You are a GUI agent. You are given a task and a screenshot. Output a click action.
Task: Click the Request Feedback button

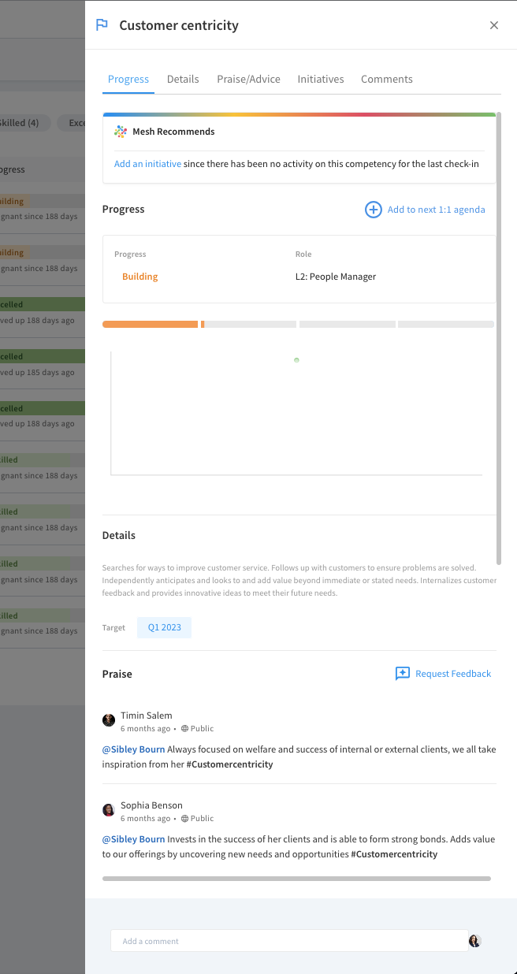[443, 674]
